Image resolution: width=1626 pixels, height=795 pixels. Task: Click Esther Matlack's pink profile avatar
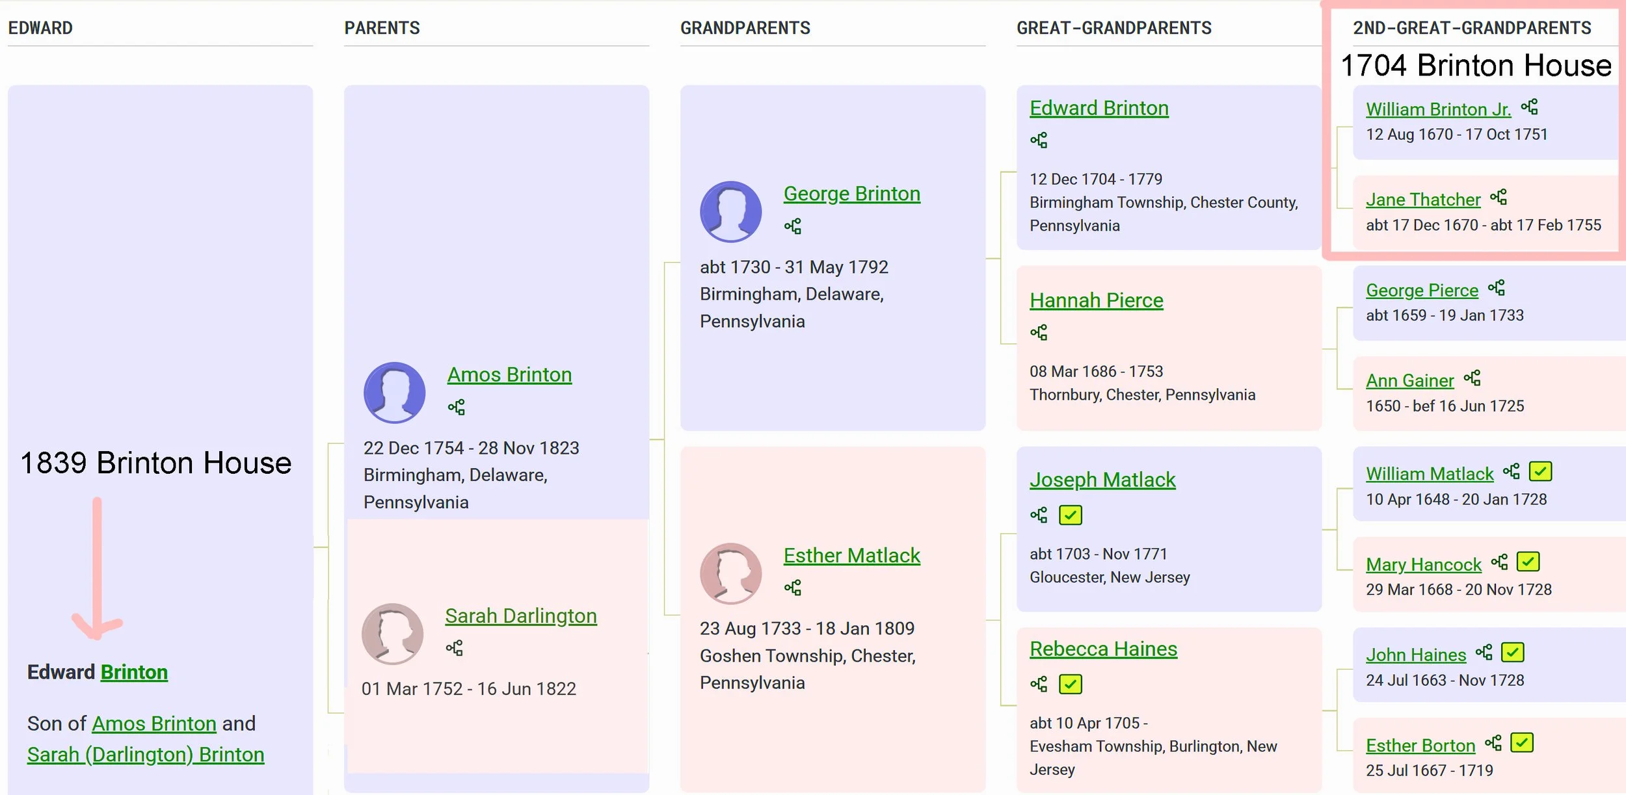point(730,573)
